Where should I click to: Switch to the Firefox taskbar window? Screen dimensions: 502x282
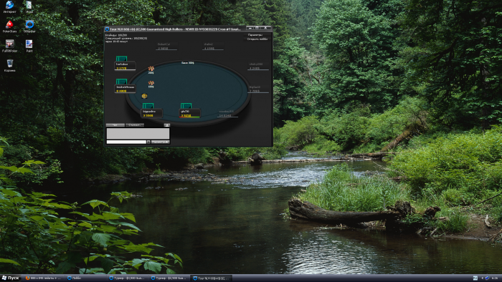coord(43,278)
